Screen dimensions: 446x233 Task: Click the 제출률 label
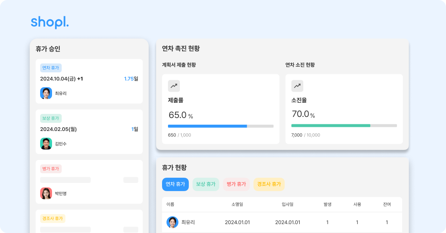click(x=175, y=100)
